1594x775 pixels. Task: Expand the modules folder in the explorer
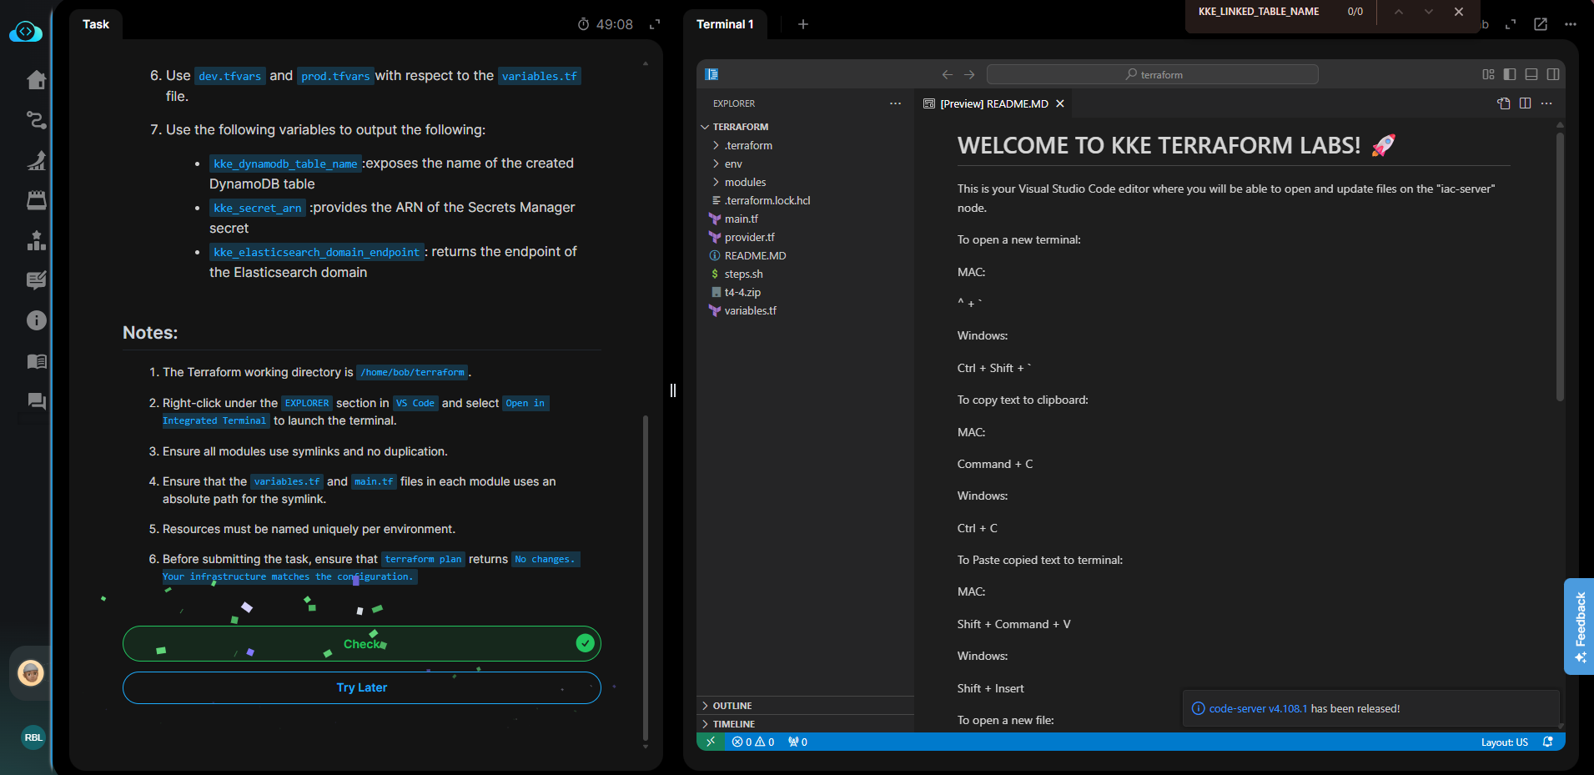tap(745, 182)
